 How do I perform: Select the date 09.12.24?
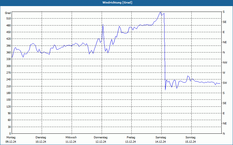pos(11,142)
